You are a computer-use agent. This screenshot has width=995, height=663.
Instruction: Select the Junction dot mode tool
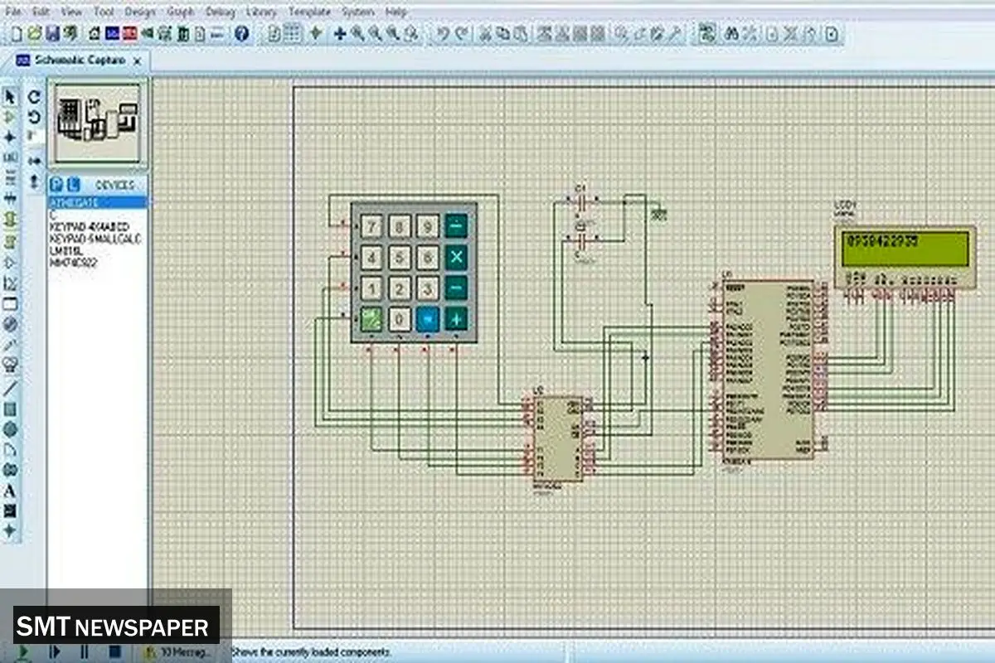tap(10, 137)
